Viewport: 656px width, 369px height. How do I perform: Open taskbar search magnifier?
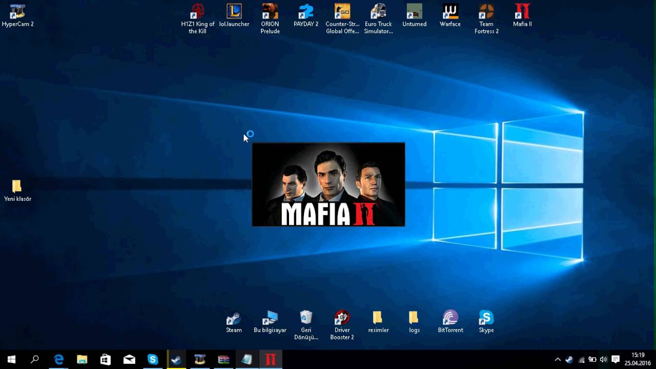(35, 359)
